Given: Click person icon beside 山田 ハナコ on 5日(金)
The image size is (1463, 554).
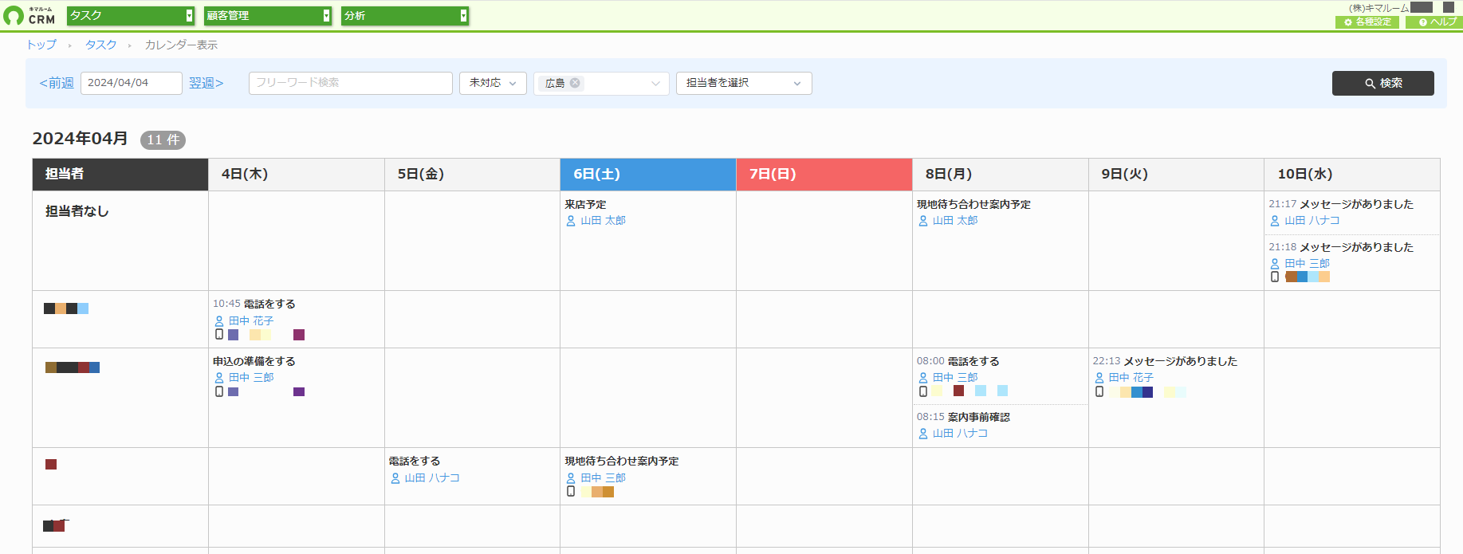Looking at the screenshot, I should (x=395, y=478).
